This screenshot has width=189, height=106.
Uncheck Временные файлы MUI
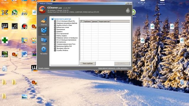coord(55,46)
